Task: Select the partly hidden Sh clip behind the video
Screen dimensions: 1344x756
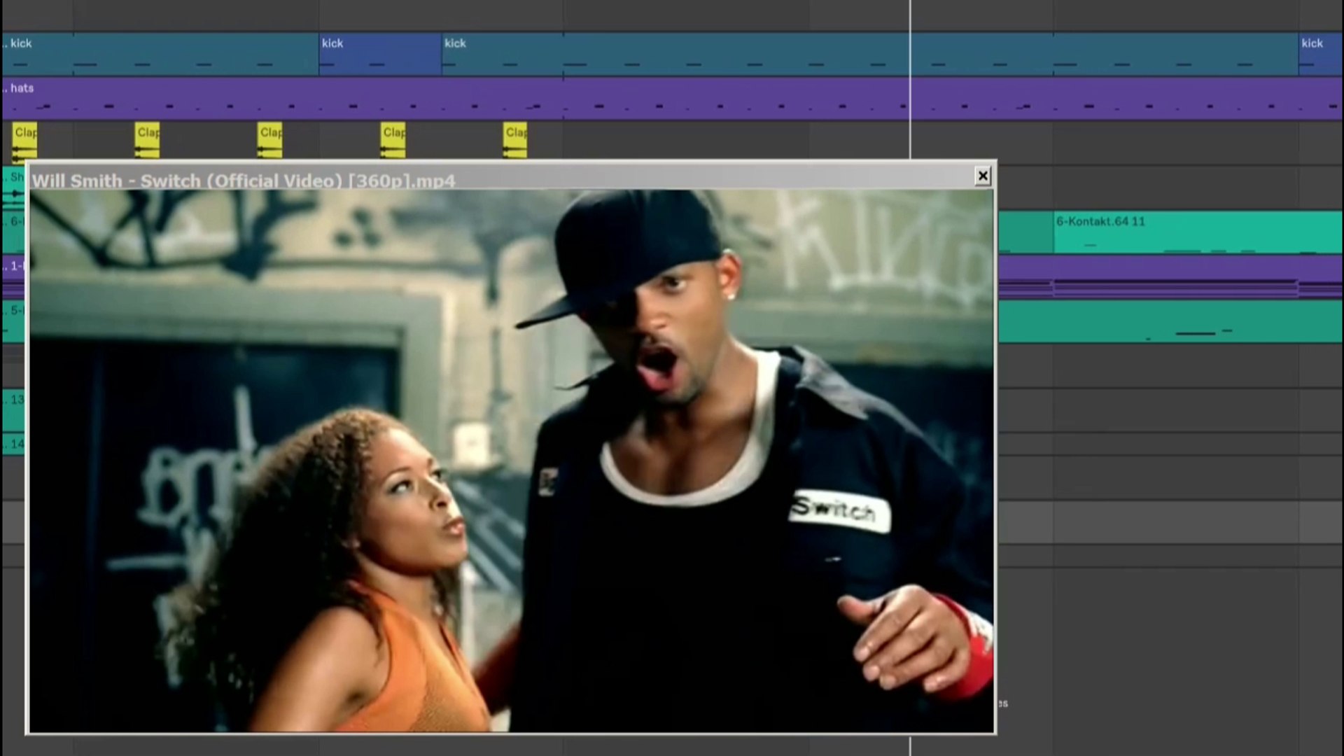Action: 13,187
